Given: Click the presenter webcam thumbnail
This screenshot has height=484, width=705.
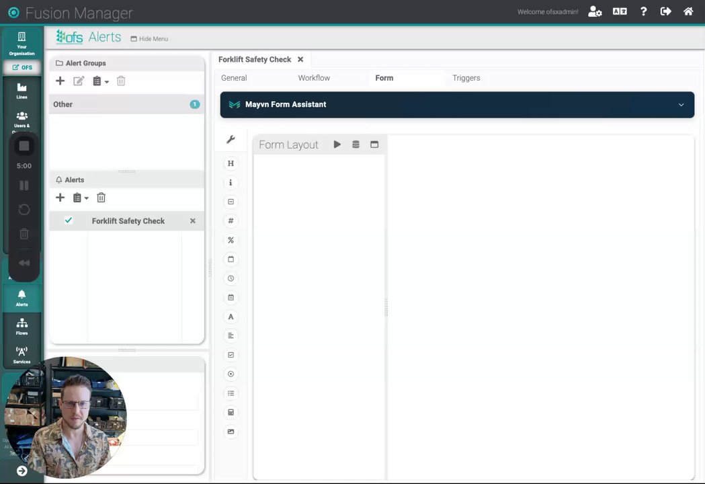Looking at the screenshot, I should pyautogui.click(x=65, y=417).
